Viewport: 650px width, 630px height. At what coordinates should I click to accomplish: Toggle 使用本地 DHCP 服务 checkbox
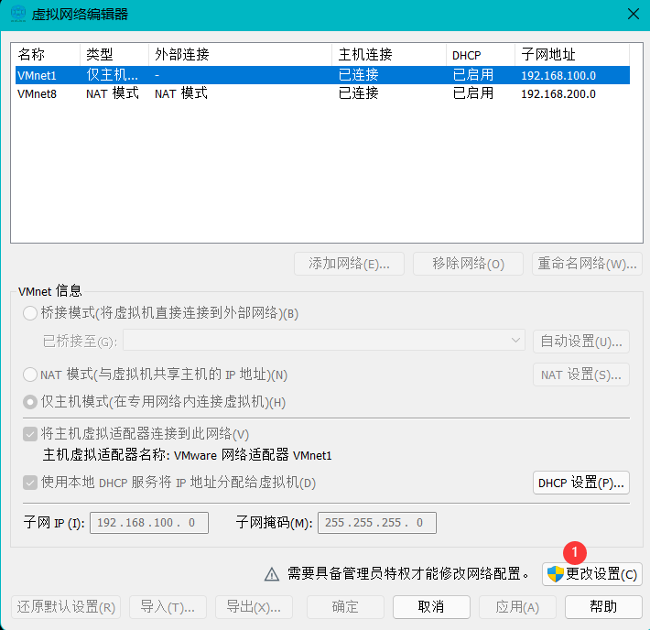(x=30, y=483)
